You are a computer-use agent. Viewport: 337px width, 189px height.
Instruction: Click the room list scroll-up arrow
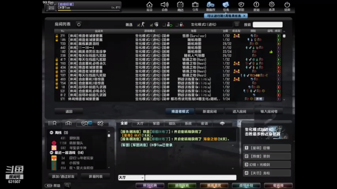(x=284, y=31)
